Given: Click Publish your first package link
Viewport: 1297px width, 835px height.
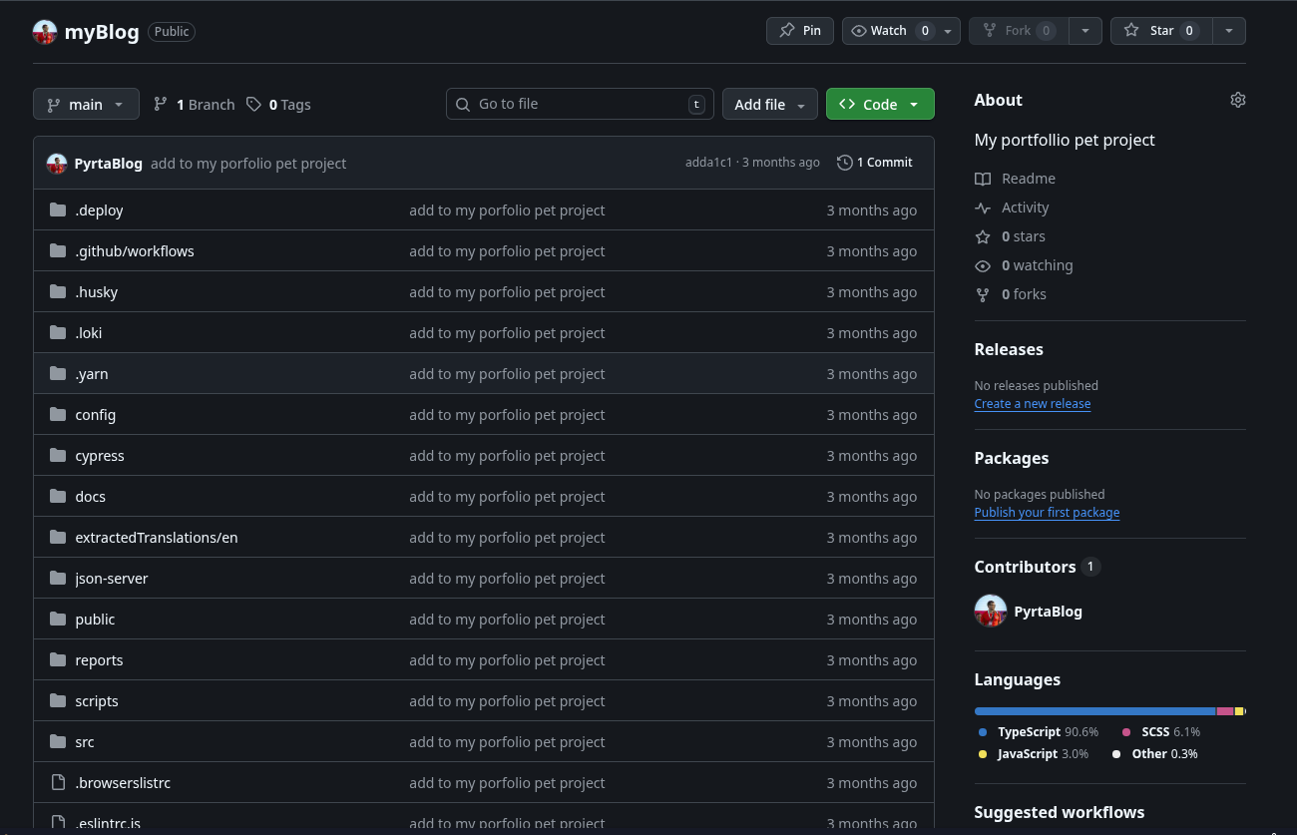Looking at the screenshot, I should tap(1047, 513).
